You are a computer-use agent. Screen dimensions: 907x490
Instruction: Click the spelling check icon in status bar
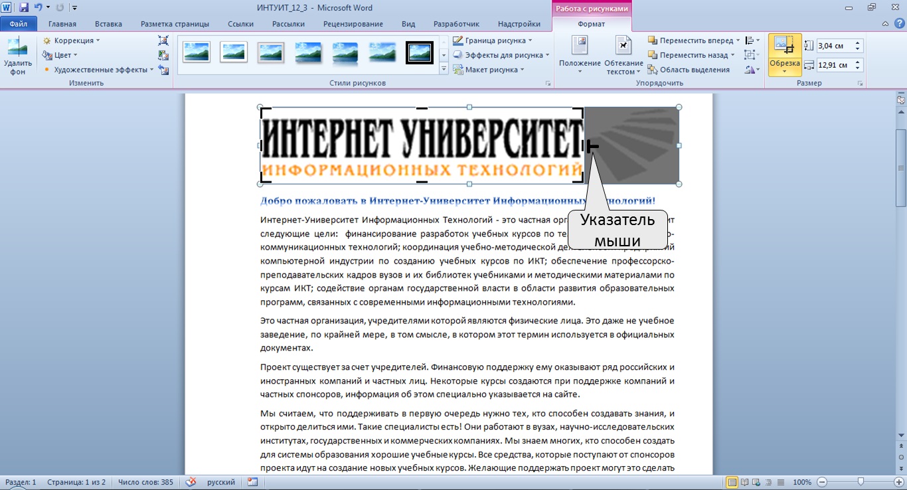(191, 482)
